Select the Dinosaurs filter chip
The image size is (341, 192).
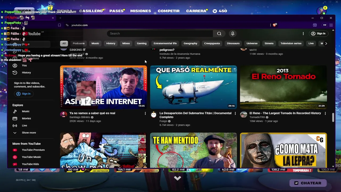pos(233,43)
